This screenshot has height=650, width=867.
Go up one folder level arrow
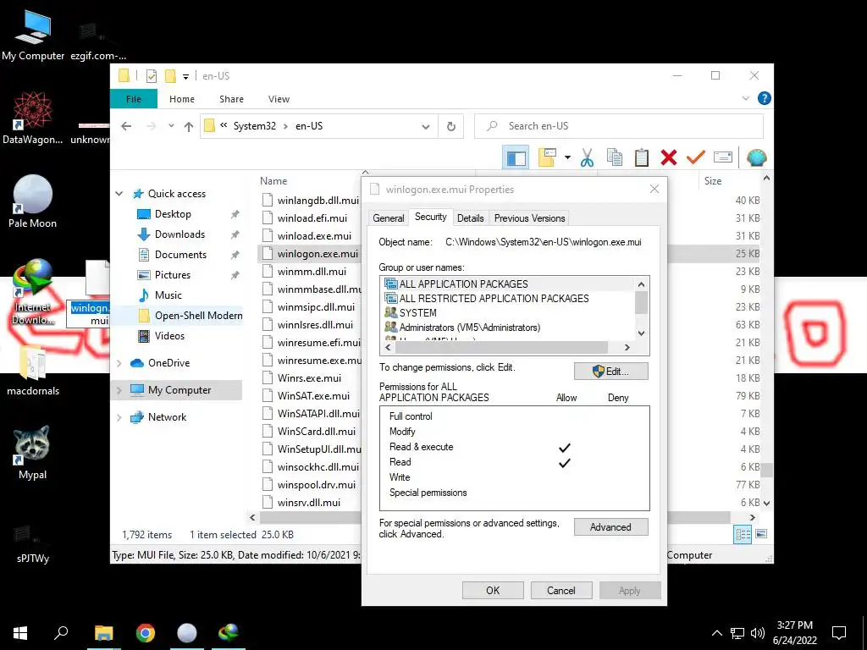pos(189,127)
